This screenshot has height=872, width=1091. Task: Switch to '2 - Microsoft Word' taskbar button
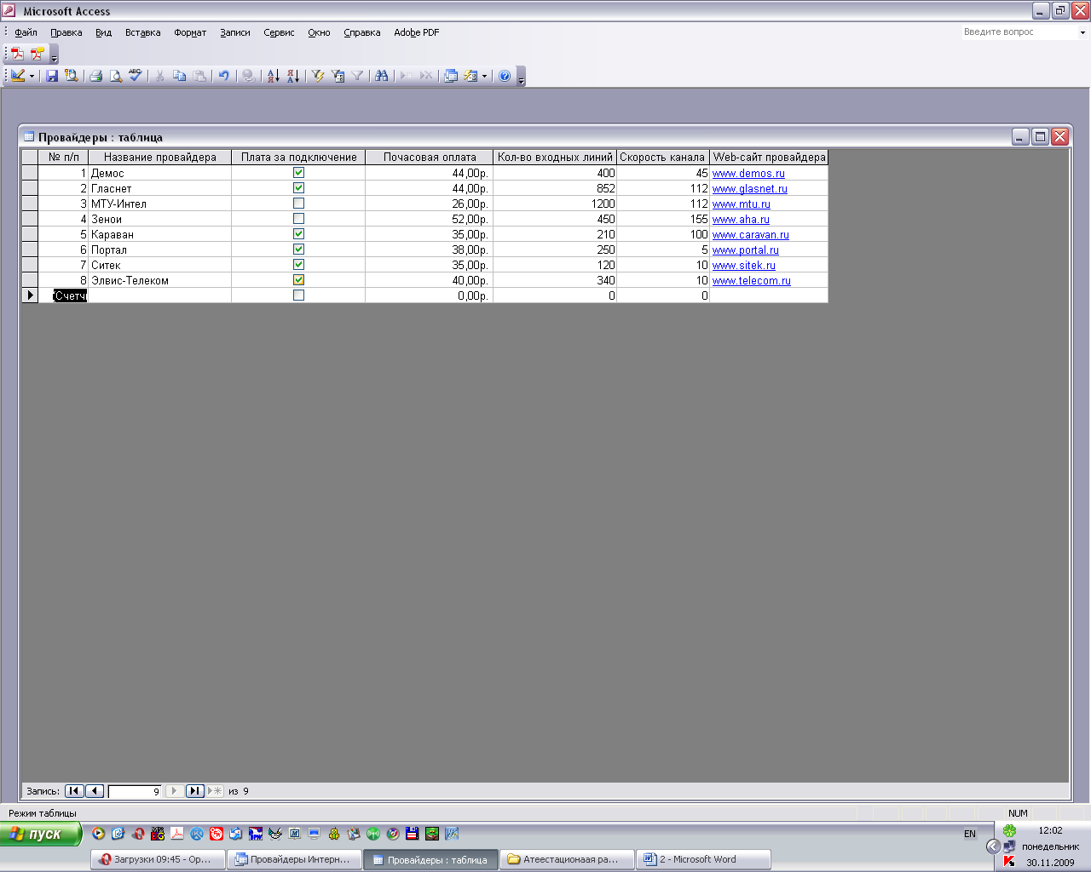tap(704, 859)
